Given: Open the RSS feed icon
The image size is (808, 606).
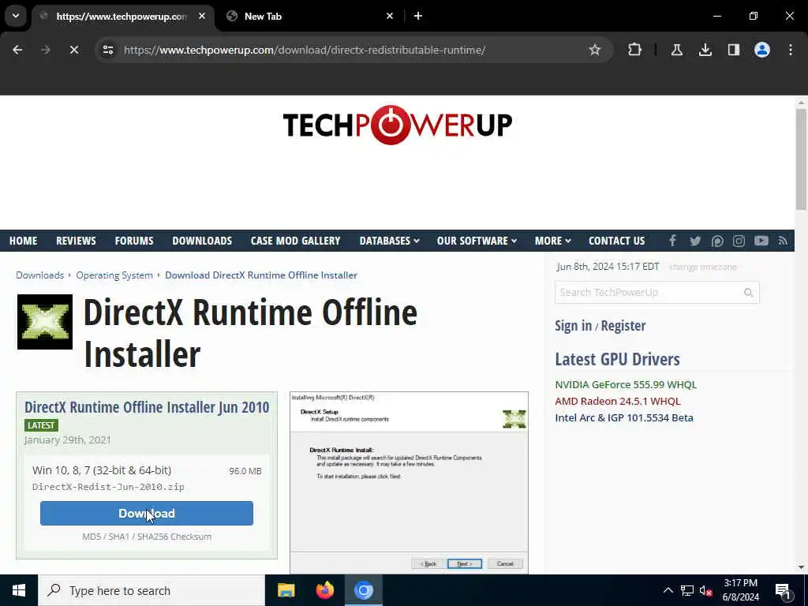Looking at the screenshot, I should tap(783, 241).
